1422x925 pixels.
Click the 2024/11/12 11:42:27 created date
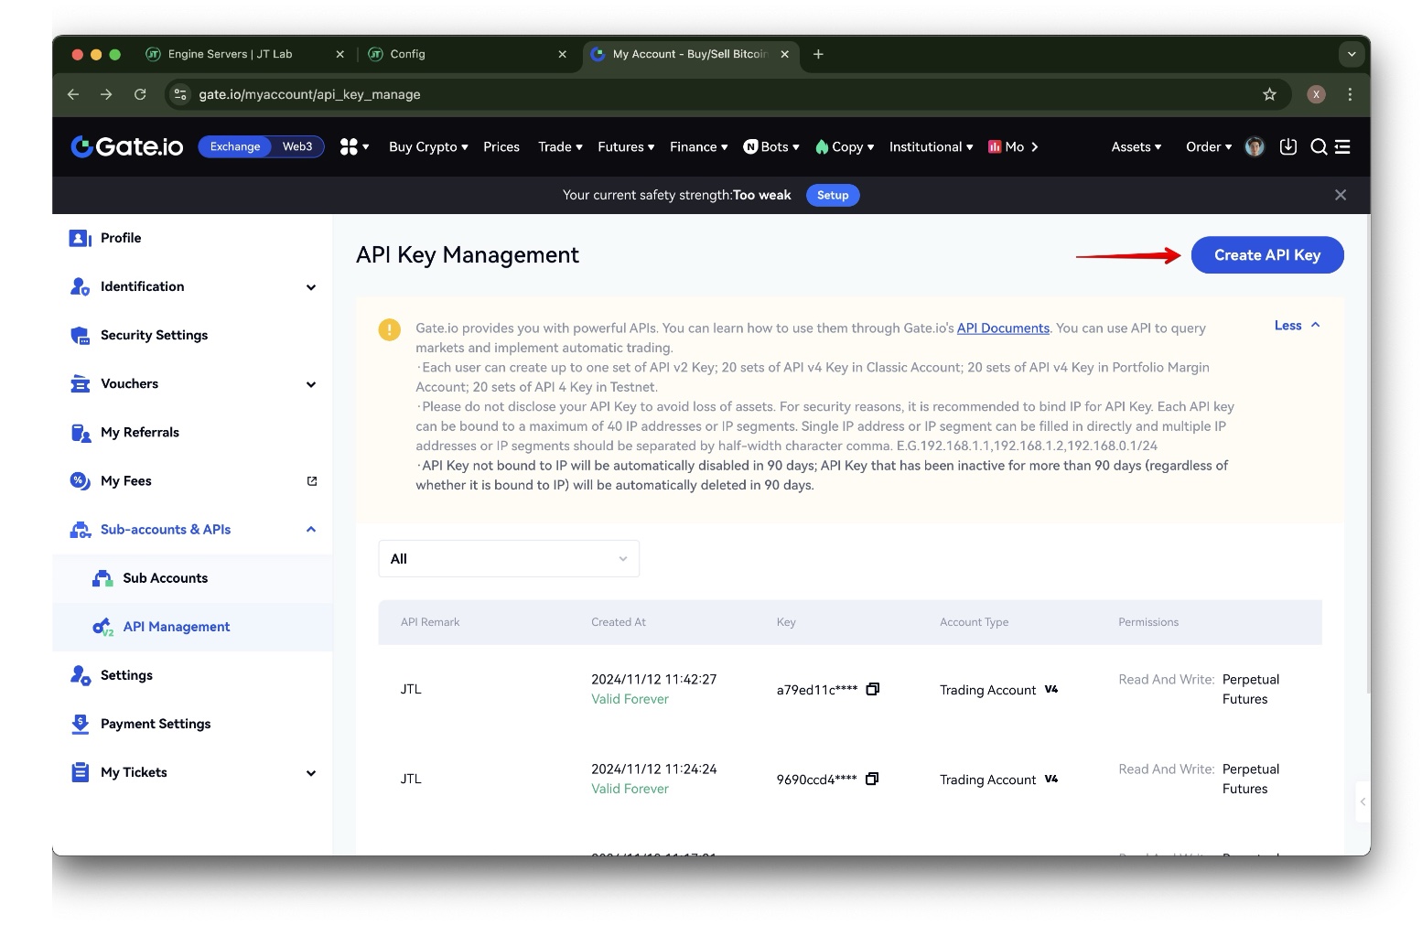[653, 679]
